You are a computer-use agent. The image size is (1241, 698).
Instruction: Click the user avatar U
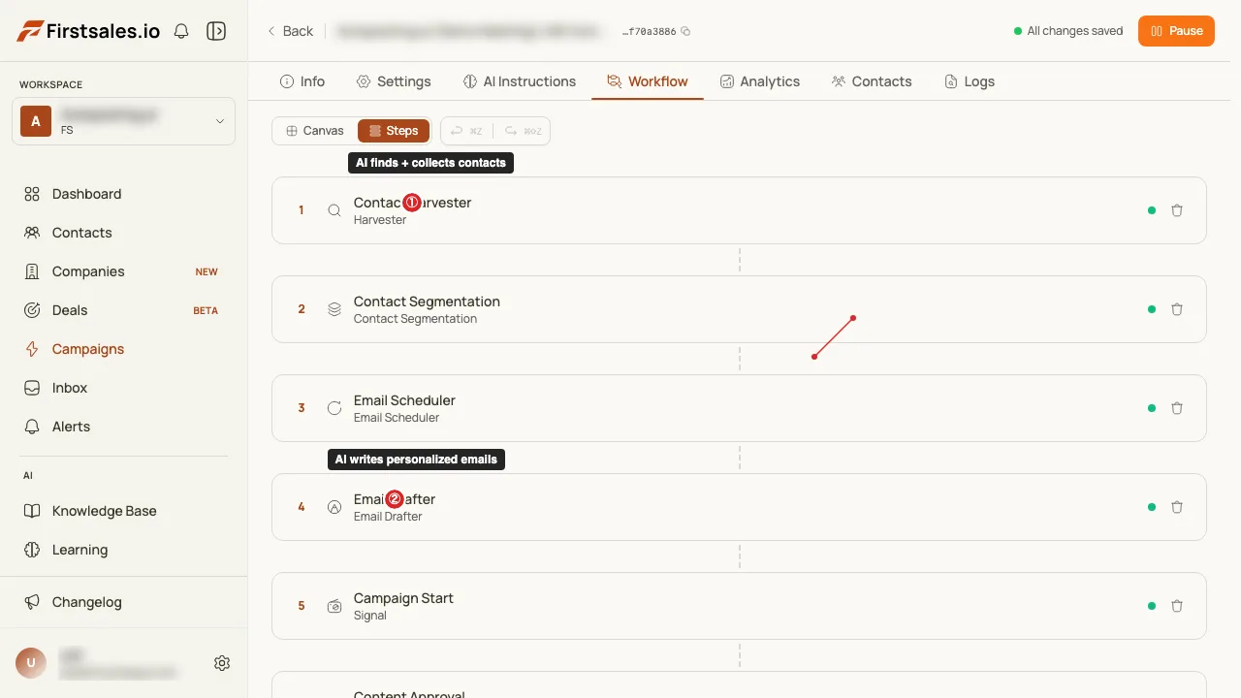point(31,663)
